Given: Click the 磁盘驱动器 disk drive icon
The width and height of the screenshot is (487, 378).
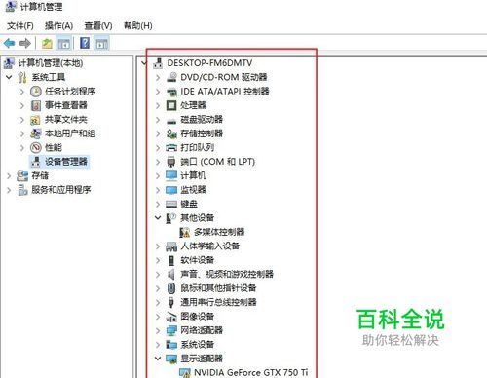Looking at the screenshot, I should tap(171, 121).
